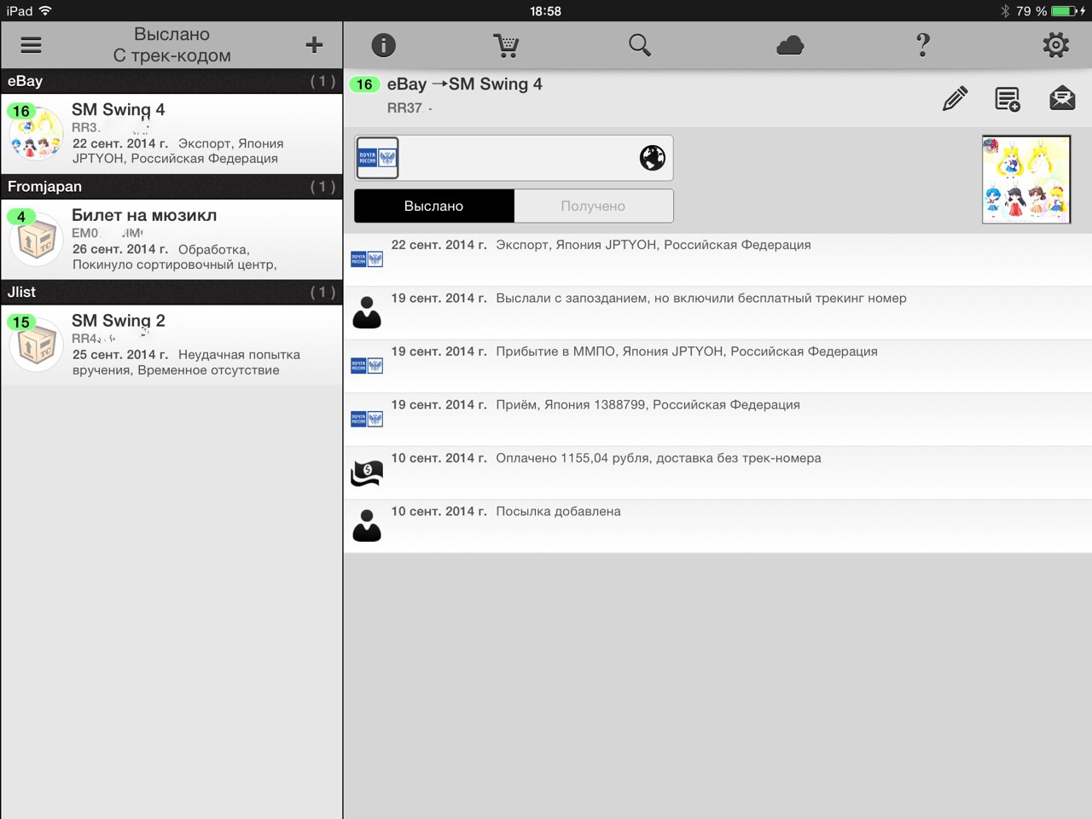The height and width of the screenshot is (819, 1092).
Task: Open settings gear icon
Action: point(1055,45)
